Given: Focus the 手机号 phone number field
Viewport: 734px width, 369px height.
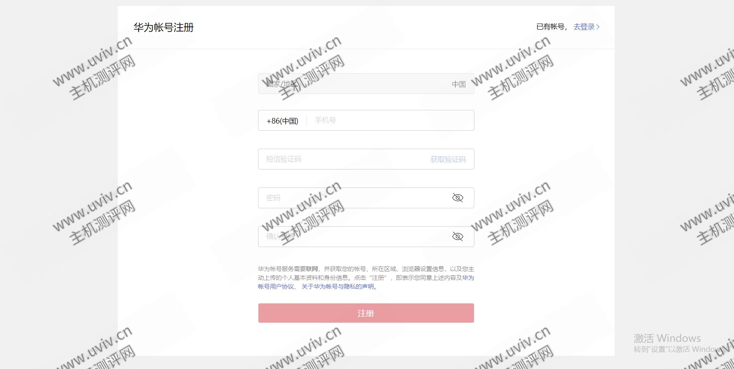Looking at the screenshot, I should pos(391,120).
